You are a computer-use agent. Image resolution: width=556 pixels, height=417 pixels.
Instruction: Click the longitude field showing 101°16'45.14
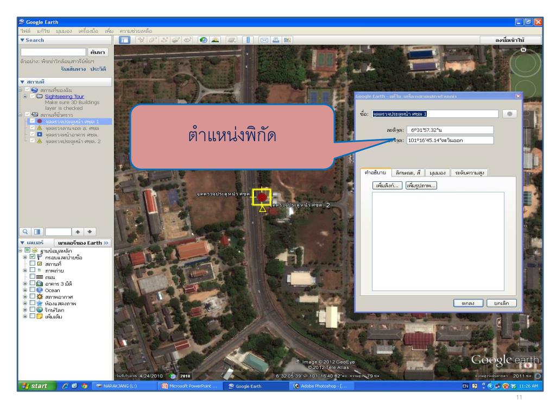tap(450, 140)
